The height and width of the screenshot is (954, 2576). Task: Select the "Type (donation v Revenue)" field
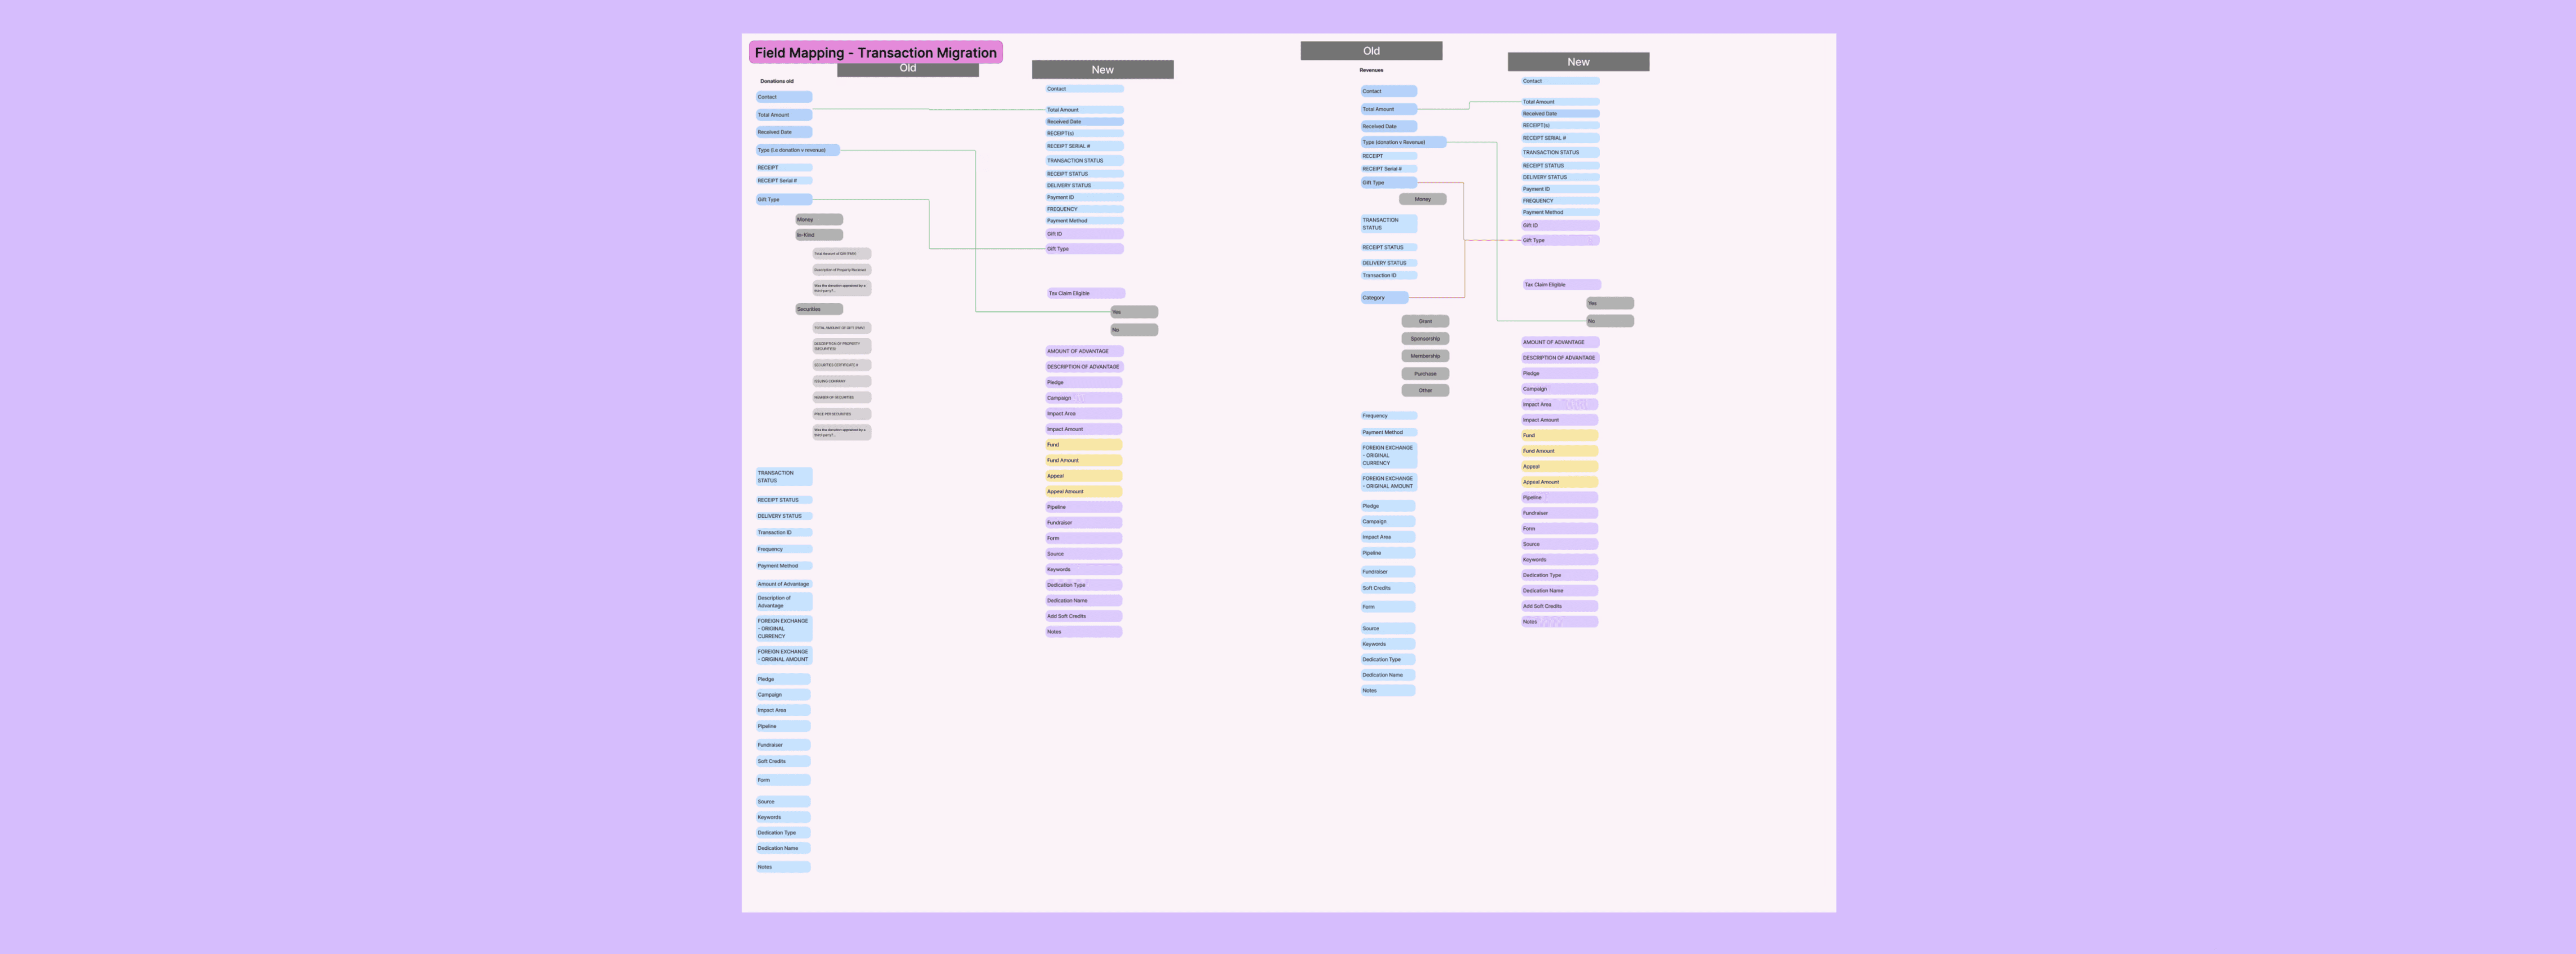[1403, 142]
